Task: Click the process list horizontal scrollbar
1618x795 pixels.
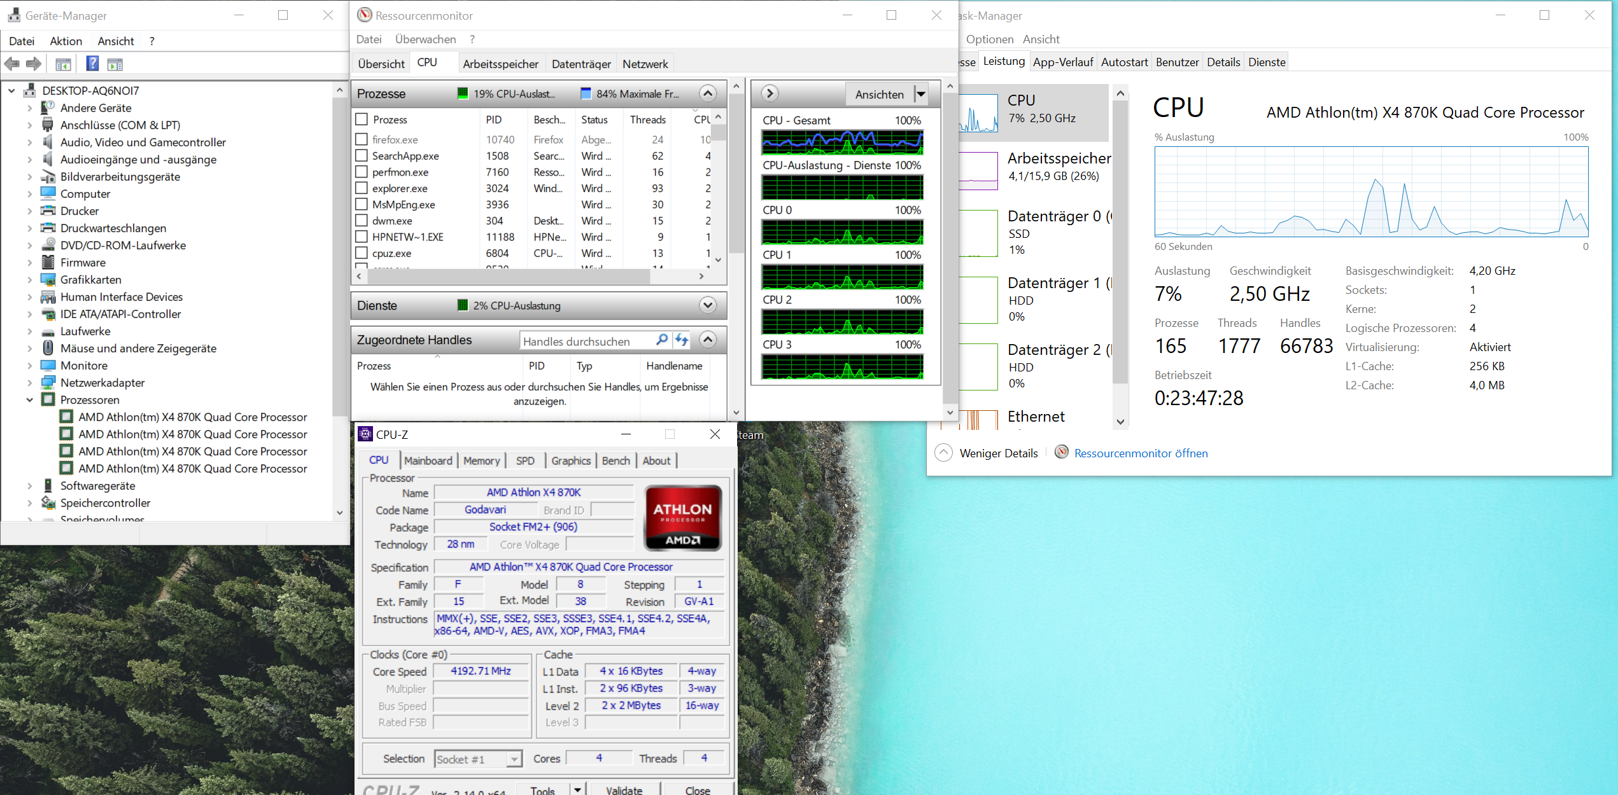Action: click(530, 276)
